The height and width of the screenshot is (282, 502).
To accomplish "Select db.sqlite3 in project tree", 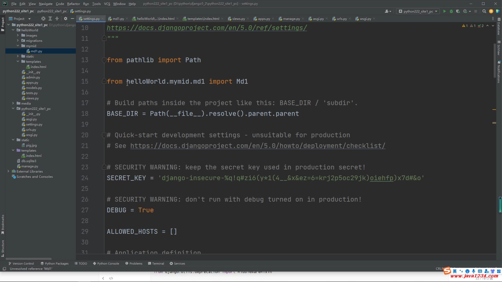I will coord(29,161).
